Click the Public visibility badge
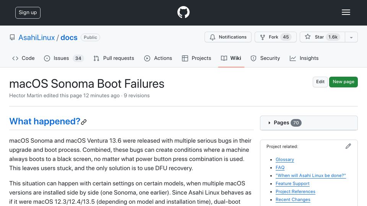Viewport: 367px width, 206px height. [x=90, y=37]
